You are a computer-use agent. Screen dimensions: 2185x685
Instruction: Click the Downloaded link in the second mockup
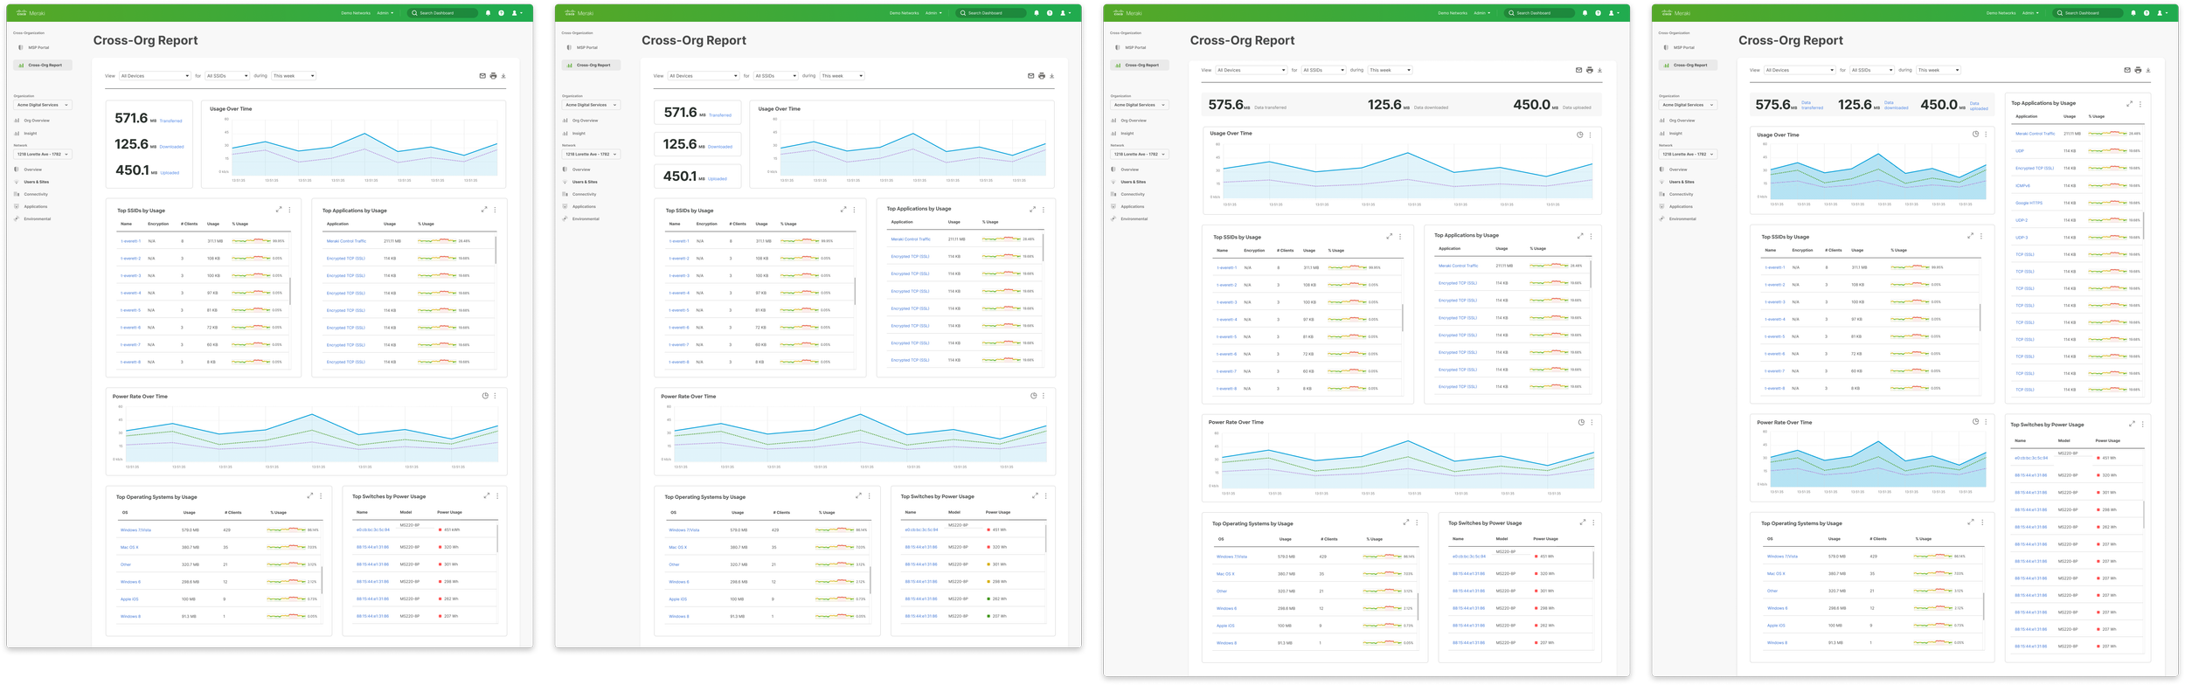click(720, 147)
